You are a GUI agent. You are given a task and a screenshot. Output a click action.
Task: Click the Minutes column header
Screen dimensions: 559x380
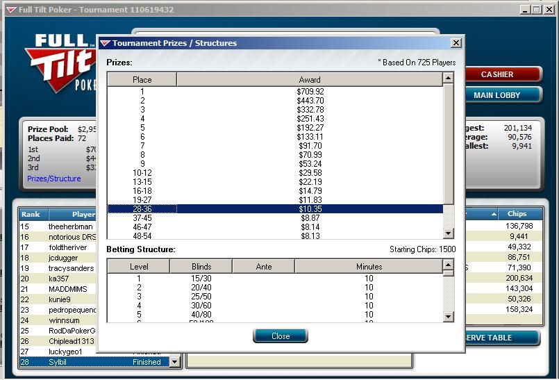click(369, 267)
